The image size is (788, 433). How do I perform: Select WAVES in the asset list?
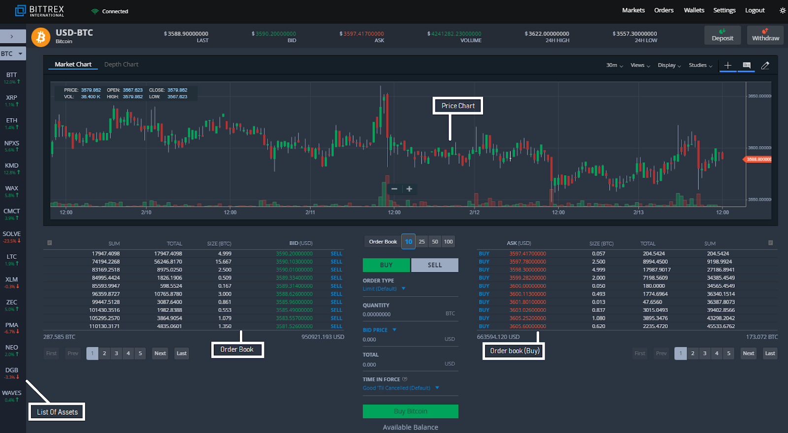12,396
